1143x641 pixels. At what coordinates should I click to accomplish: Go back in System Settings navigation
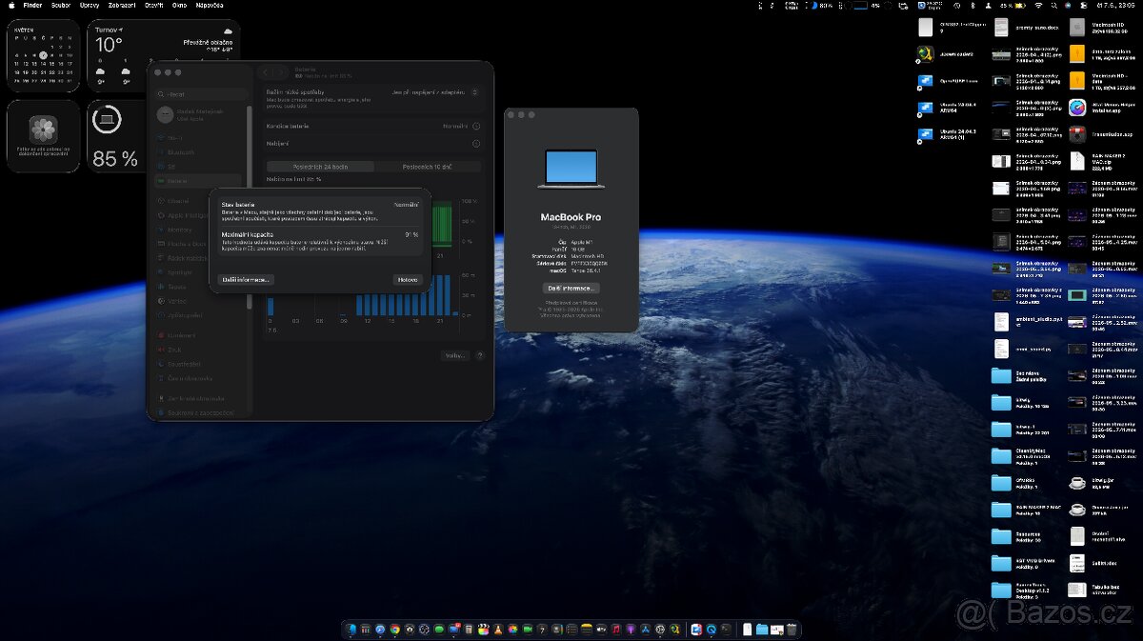[x=267, y=71]
